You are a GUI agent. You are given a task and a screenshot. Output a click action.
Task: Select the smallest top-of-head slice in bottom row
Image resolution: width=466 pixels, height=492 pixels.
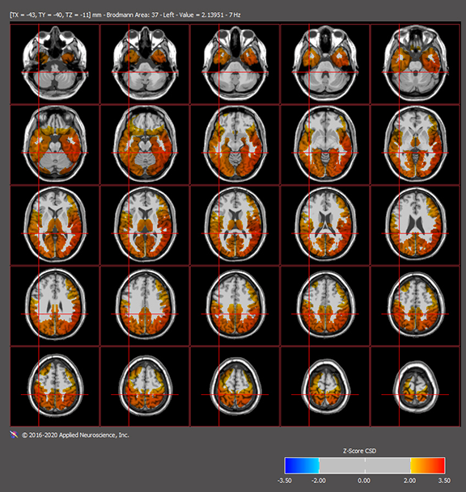[415, 386]
